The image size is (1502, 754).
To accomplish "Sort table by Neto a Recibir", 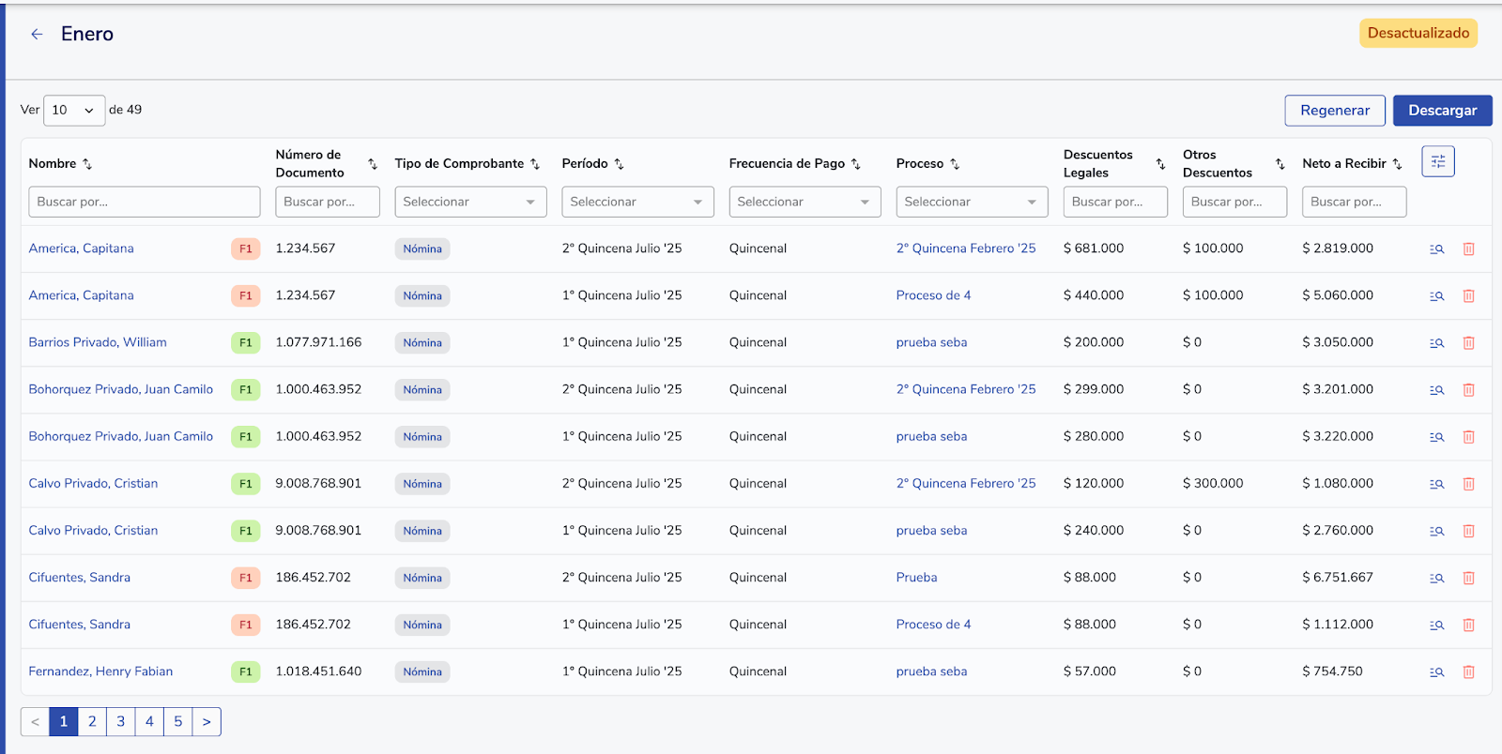I will [x=1397, y=164].
